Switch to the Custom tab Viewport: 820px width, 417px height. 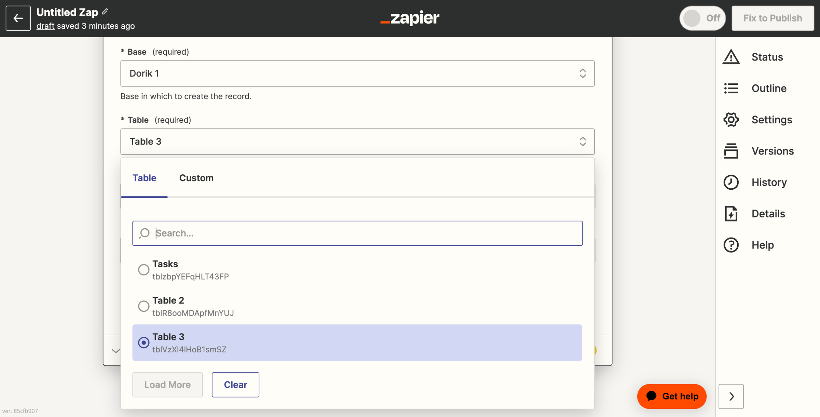(197, 178)
